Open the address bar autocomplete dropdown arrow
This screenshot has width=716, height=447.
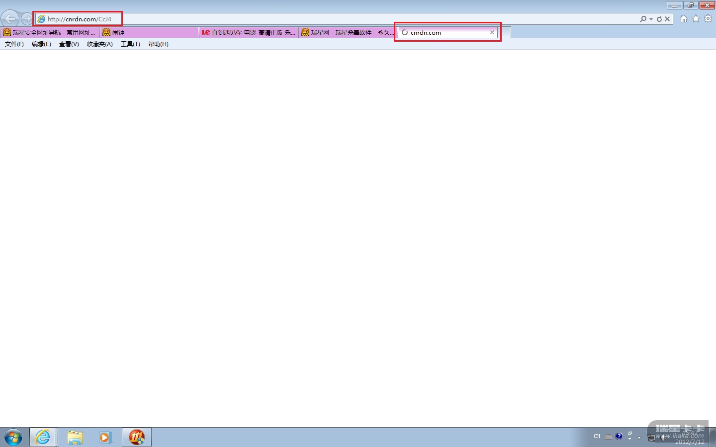coord(651,19)
